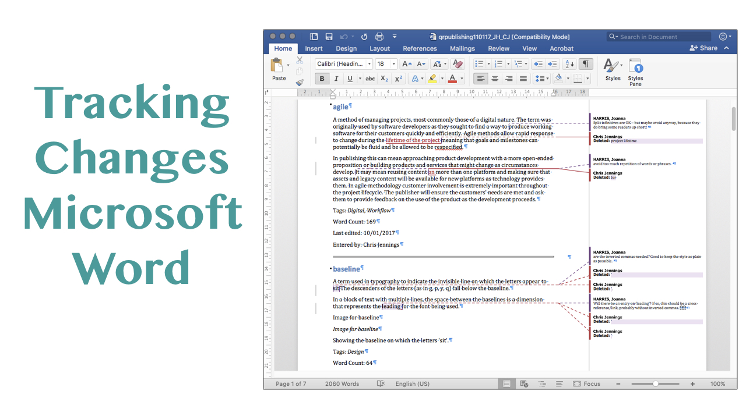746x419 pixels.
Task: Toggle Focus mode in status bar
Action: (586, 384)
